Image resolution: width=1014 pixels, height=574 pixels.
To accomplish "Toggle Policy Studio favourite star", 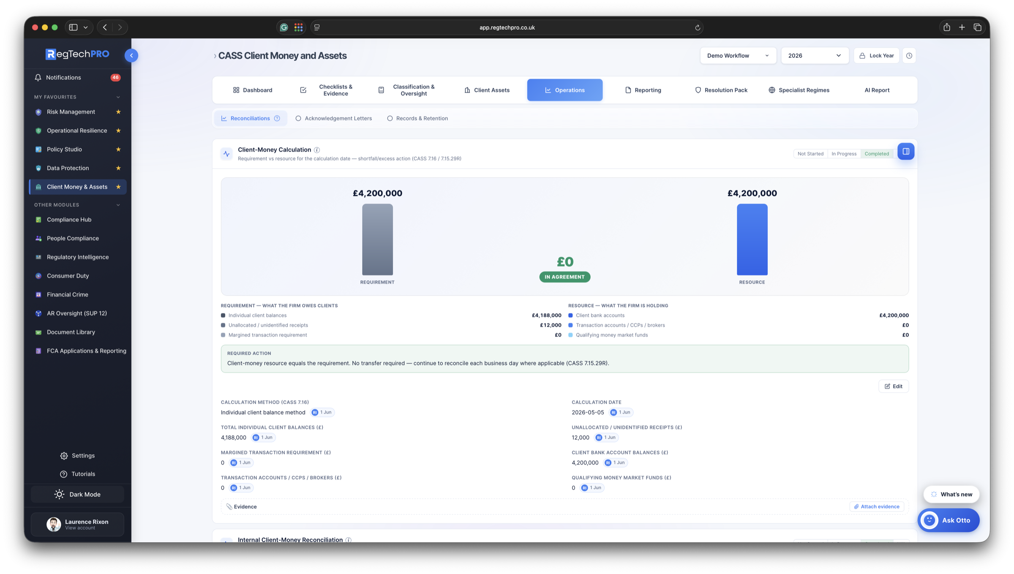I will pyautogui.click(x=118, y=149).
